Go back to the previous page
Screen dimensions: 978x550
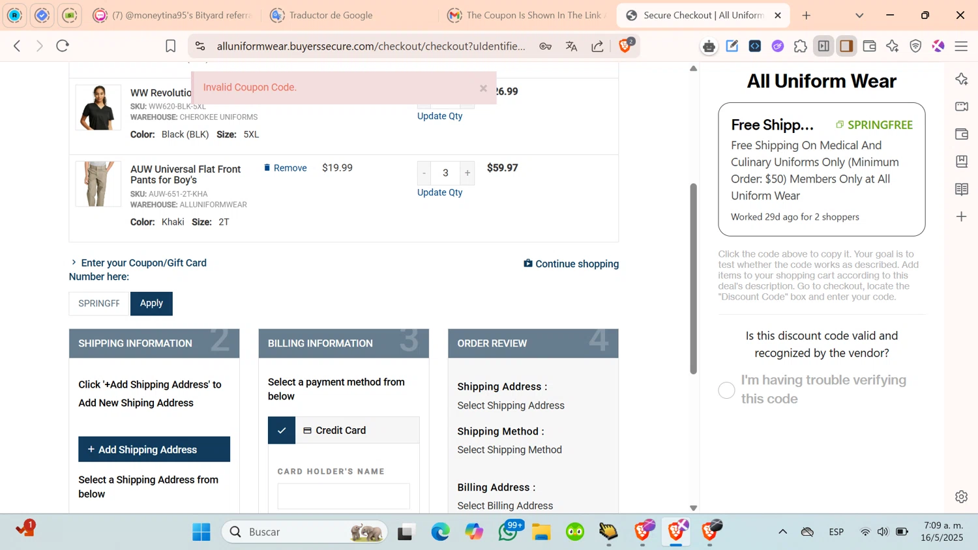tap(18, 46)
